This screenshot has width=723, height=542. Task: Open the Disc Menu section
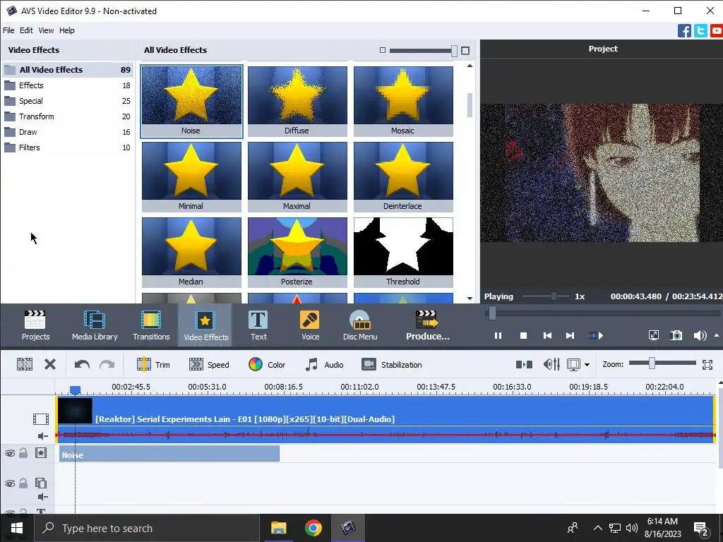(360, 325)
